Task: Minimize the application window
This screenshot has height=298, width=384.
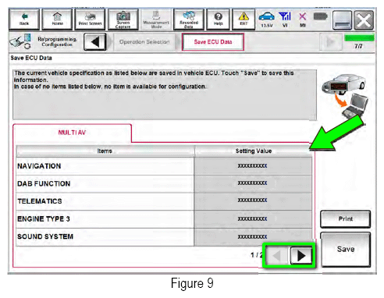Action: [x=342, y=20]
